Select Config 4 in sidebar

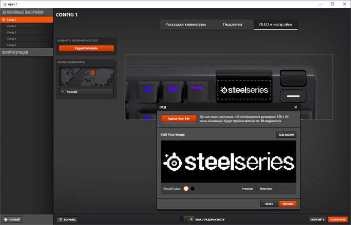(x=27, y=38)
